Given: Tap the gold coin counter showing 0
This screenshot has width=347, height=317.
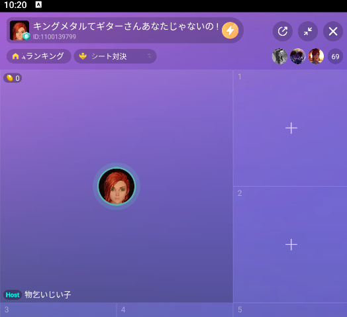Looking at the screenshot, I should click(13, 78).
